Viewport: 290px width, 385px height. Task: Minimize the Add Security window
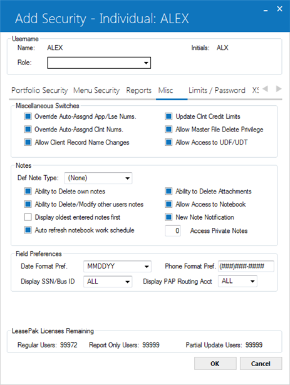(x=266, y=10)
